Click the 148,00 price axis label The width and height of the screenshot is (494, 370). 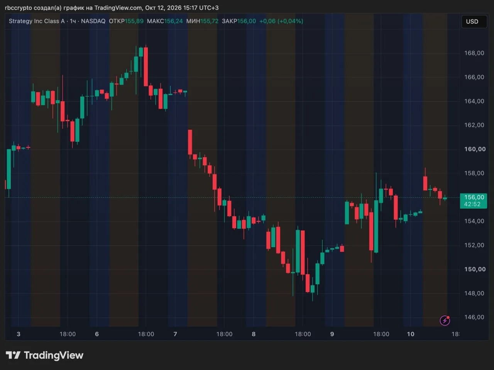point(474,293)
